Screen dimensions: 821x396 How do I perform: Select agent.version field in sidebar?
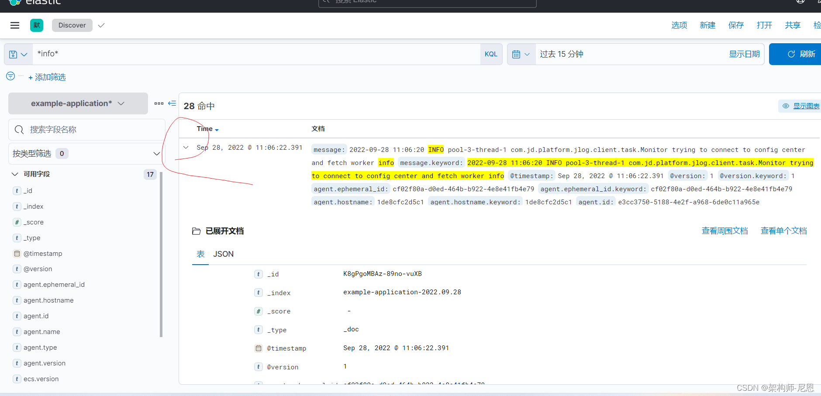pos(45,363)
